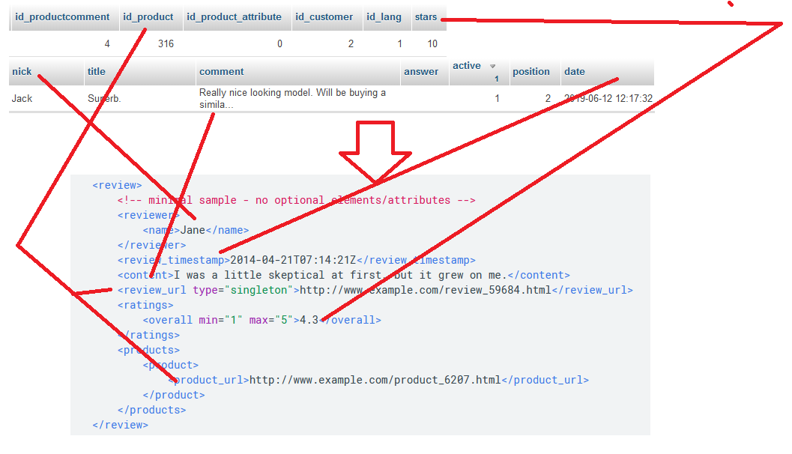Click the name value Jane
The width and height of the screenshot is (792, 454).
click(193, 230)
